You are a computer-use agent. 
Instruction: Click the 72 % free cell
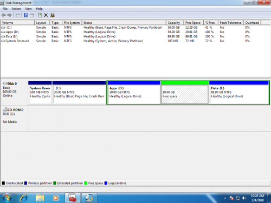pyautogui.click(x=209, y=41)
